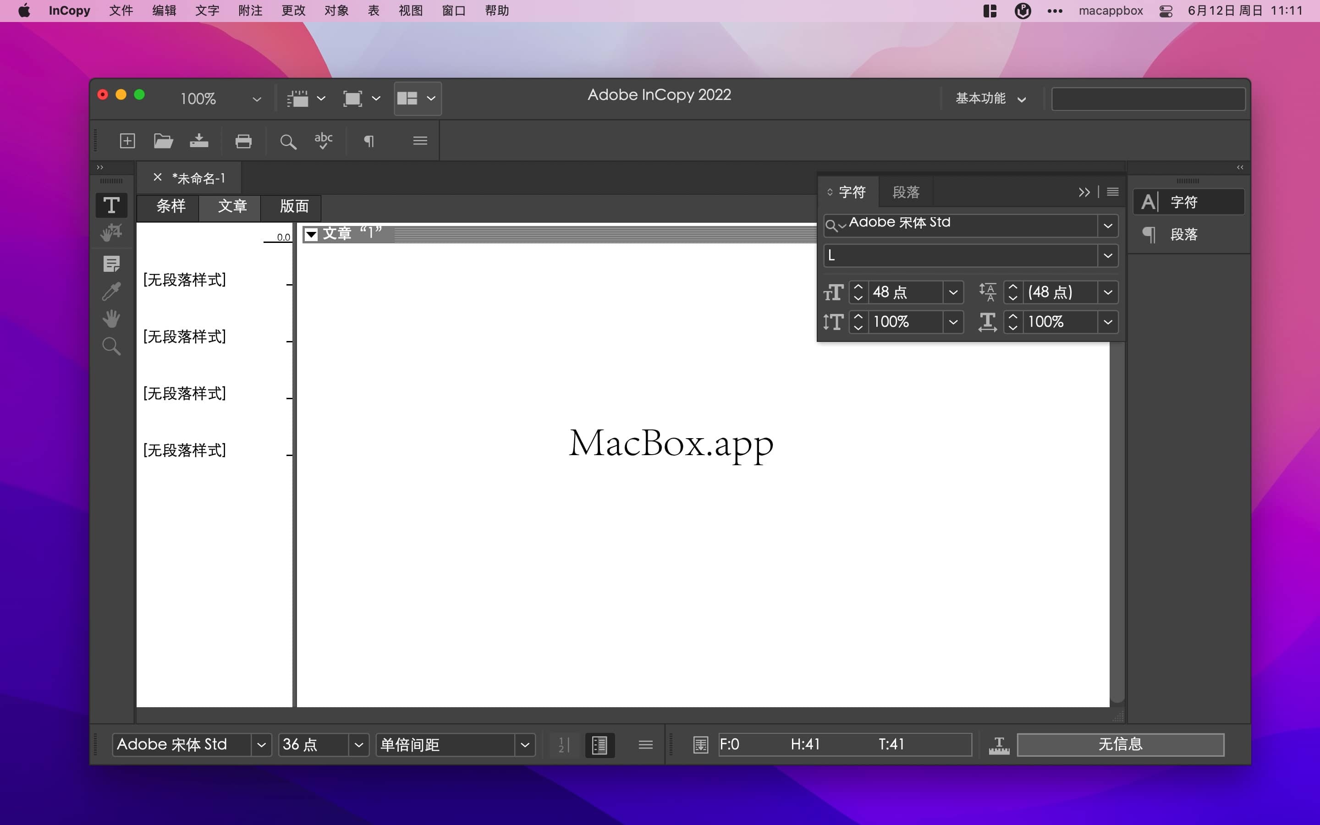This screenshot has height=825, width=1320.
Task: Click the abc spell check icon
Action: point(324,141)
